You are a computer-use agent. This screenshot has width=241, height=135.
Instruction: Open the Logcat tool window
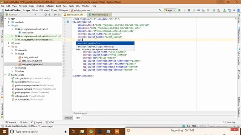pyautogui.click(x=37, y=122)
